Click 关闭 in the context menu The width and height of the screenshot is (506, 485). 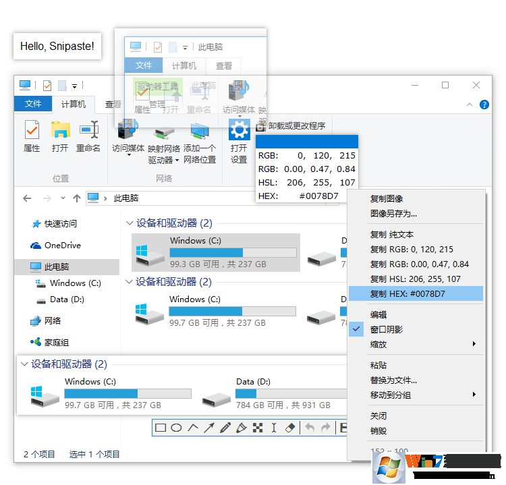point(416,416)
